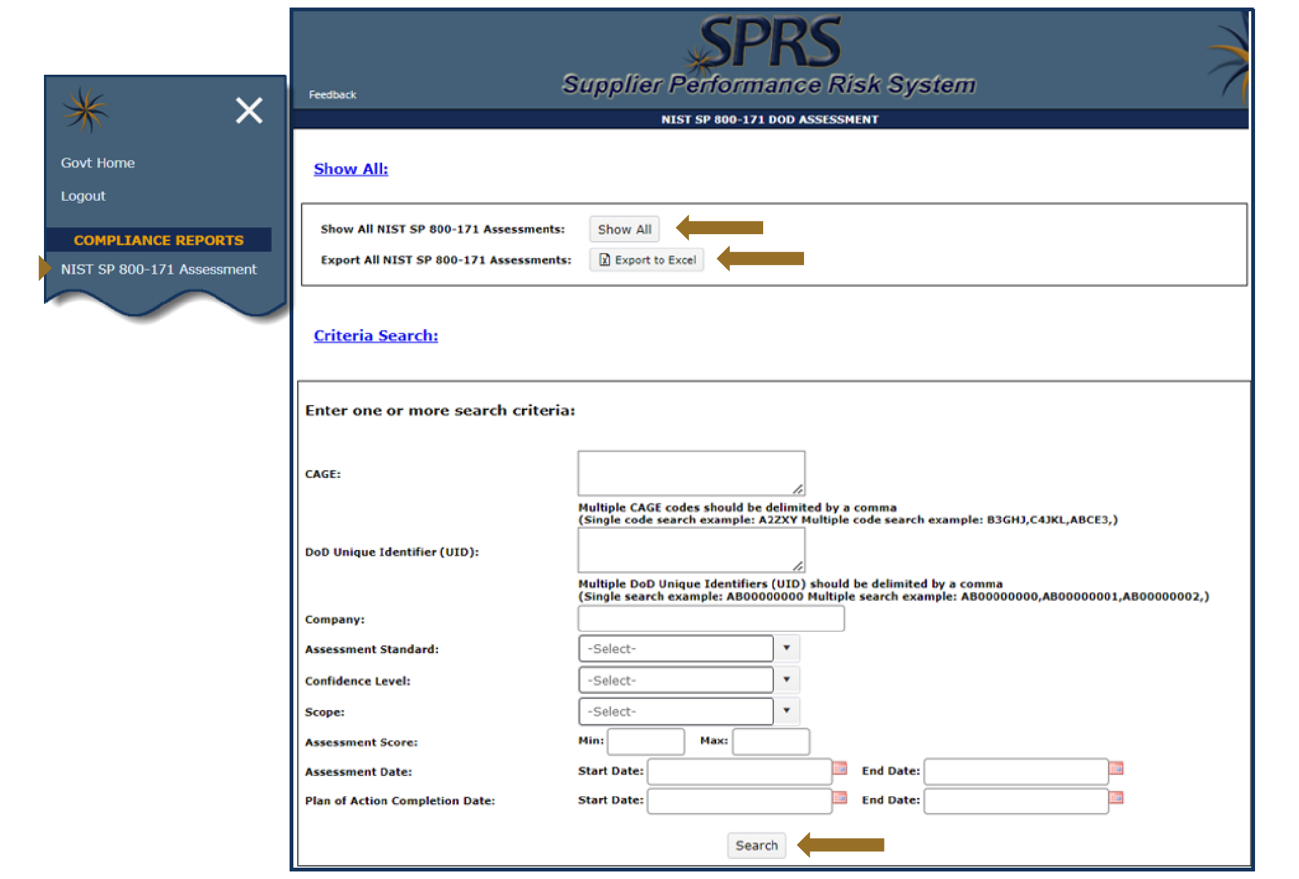Open the Assessment Standard dropdown
The image size is (1299, 879).
point(689,649)
